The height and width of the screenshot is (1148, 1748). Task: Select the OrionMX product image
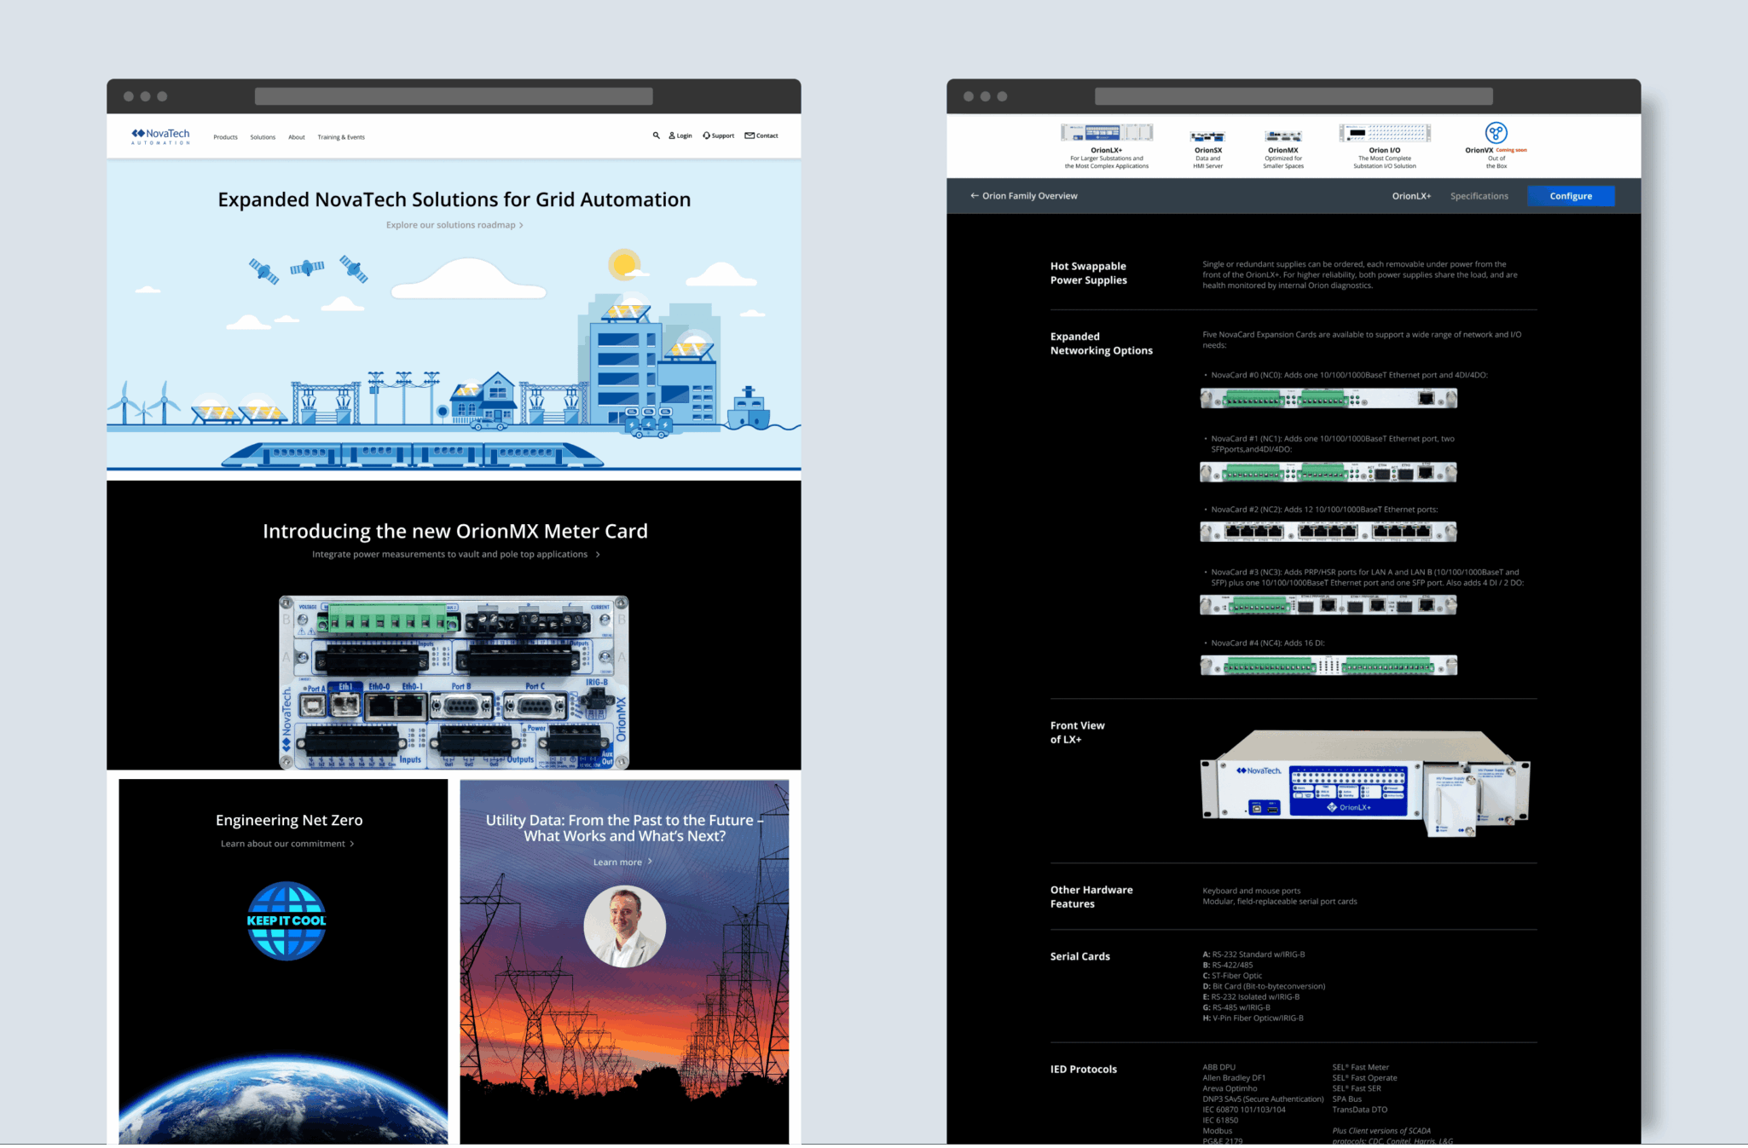1282,136
